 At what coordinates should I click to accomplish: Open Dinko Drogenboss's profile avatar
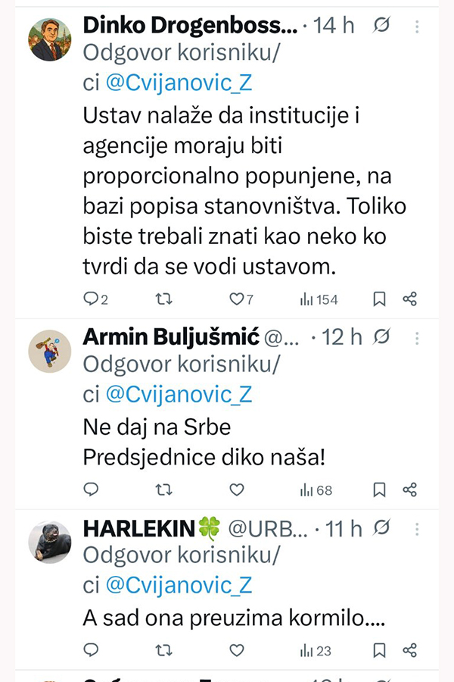[x=50, y=39]
